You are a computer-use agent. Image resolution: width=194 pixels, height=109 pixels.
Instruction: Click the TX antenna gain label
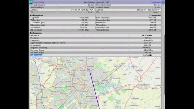click(x=38, y=23)
